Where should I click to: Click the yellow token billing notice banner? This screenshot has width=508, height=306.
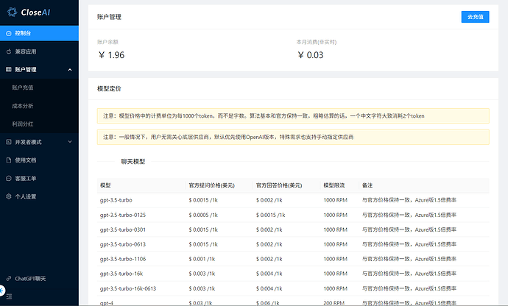click(x=293, y=116)
